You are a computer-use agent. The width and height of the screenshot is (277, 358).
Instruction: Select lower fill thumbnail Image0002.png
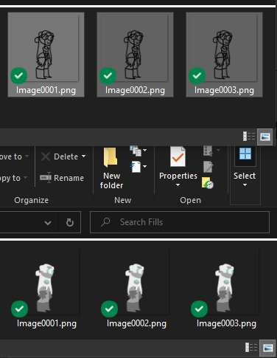[x=136, y=282]
